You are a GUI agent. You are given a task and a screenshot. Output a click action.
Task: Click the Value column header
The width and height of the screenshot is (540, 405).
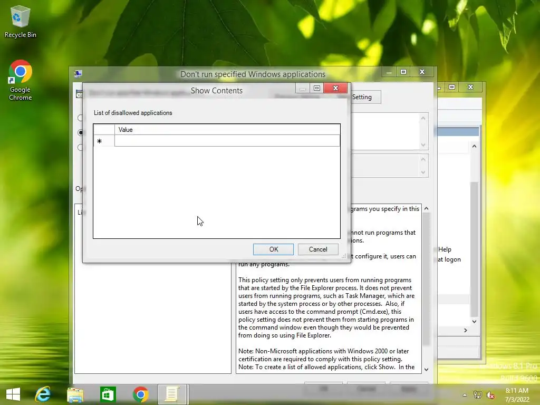coord(227,130)
